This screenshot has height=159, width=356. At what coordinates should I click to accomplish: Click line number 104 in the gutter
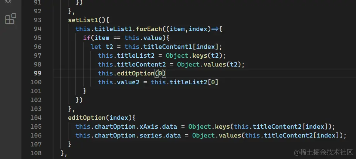point(37,118)
